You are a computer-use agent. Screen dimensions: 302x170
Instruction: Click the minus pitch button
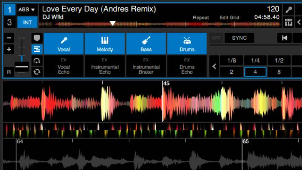click(9, 38)
